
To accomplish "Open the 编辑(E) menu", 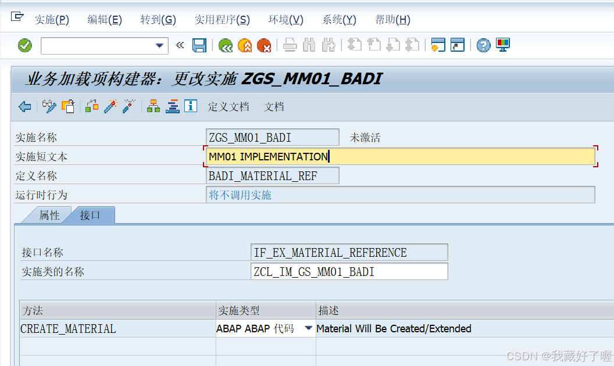I will [105, 20].
